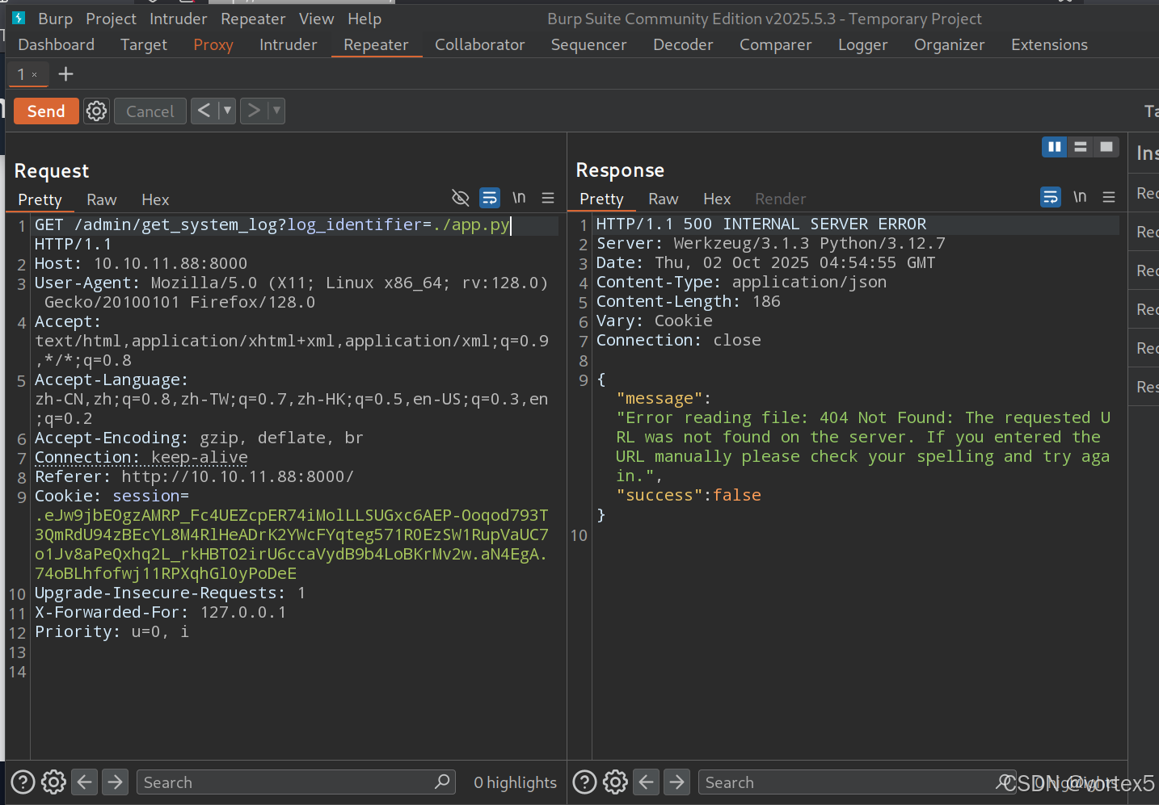Click the Request search magnifier icon
Screen dimensions: 1159x805
pyautogui.click(x=442, y=782)
